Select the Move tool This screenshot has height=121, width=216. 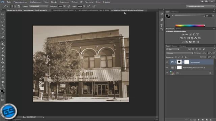pos(3,14)
